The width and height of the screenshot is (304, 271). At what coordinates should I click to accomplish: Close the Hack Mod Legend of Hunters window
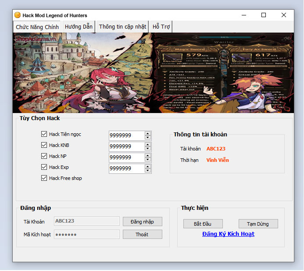[284, 15]
